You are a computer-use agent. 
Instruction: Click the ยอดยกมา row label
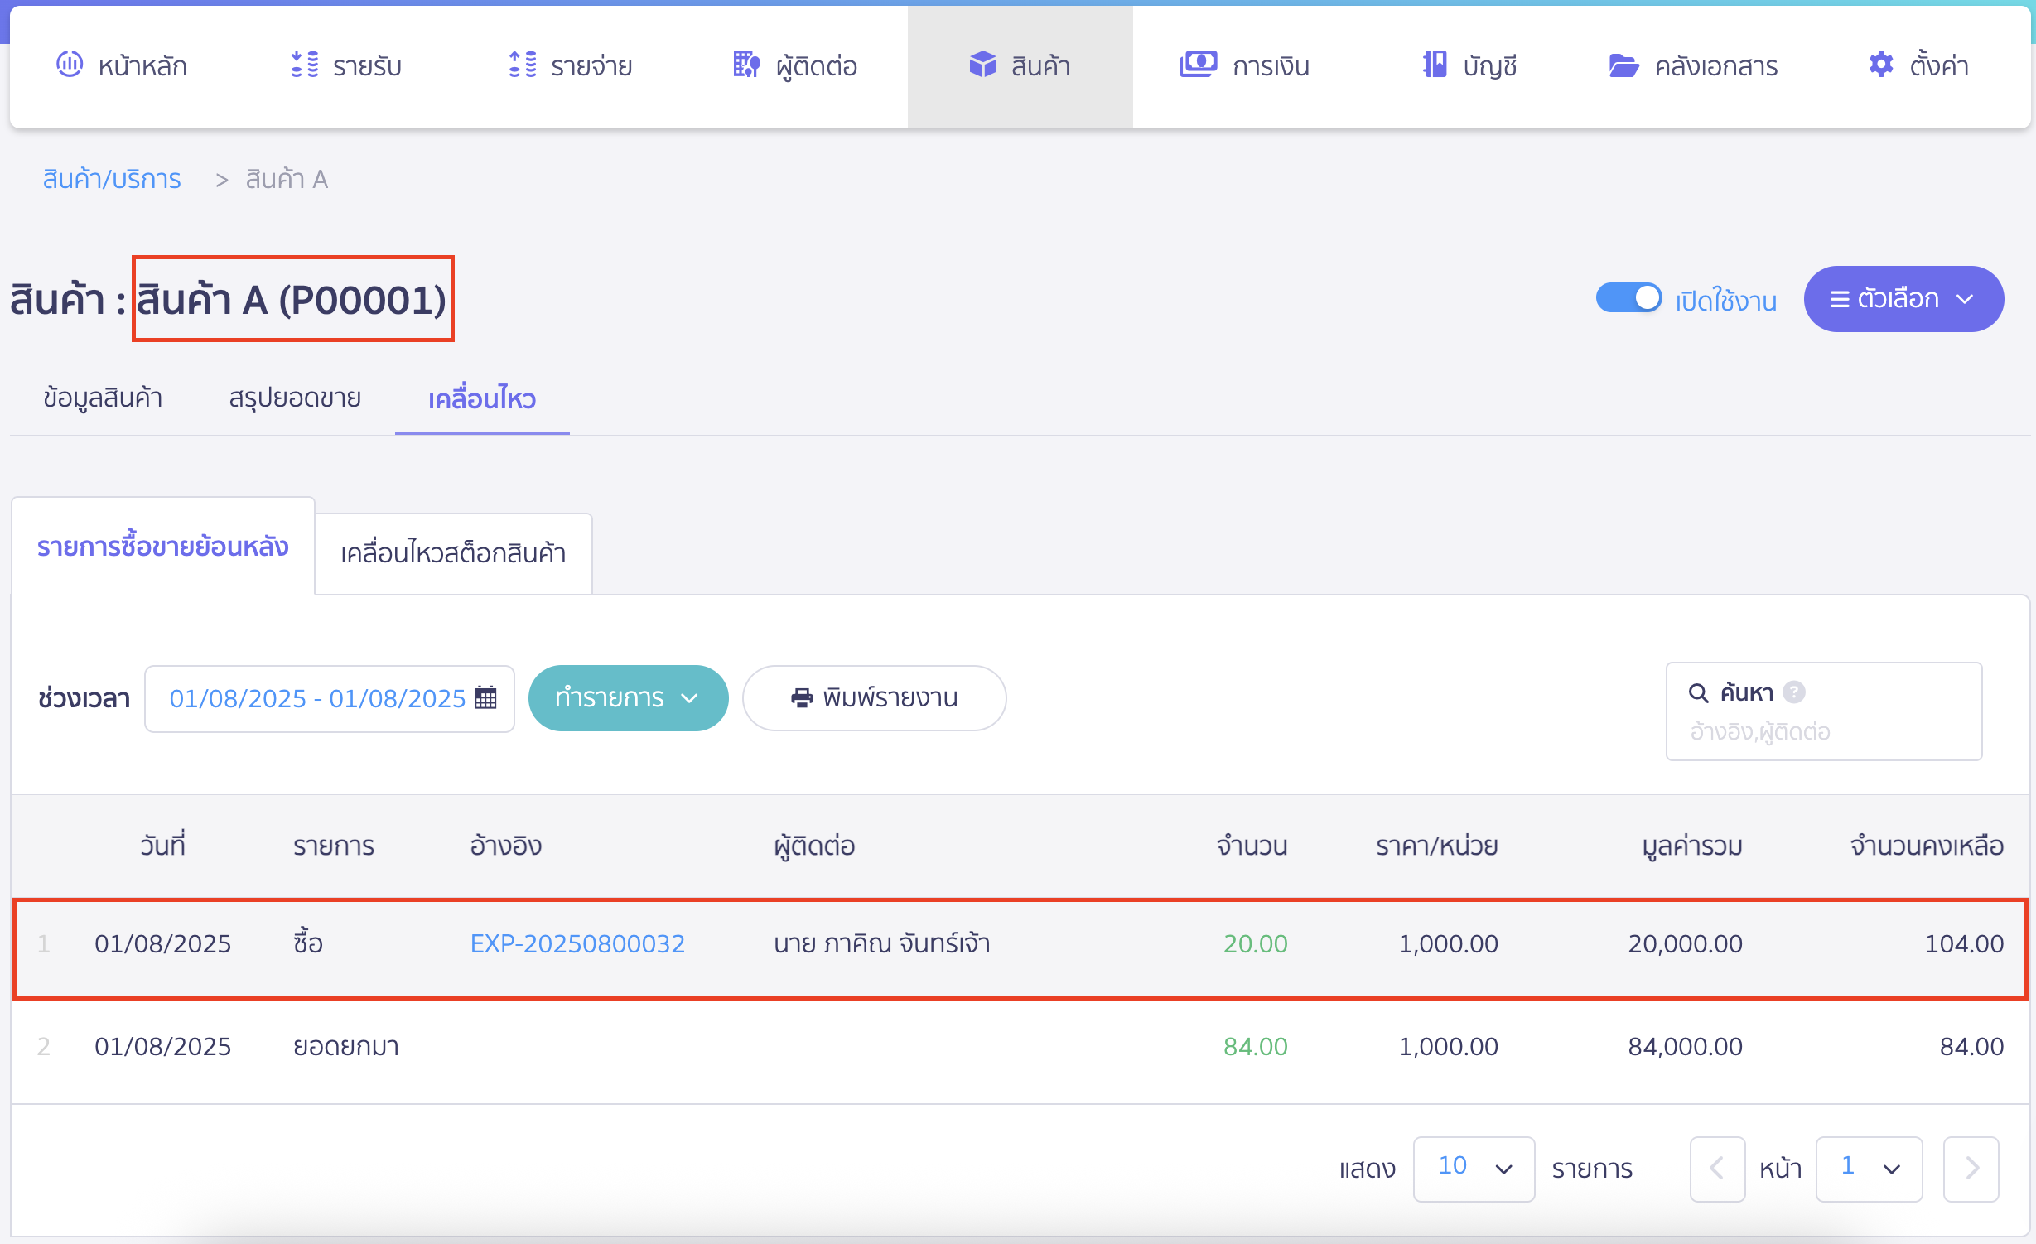(346, 1046)
